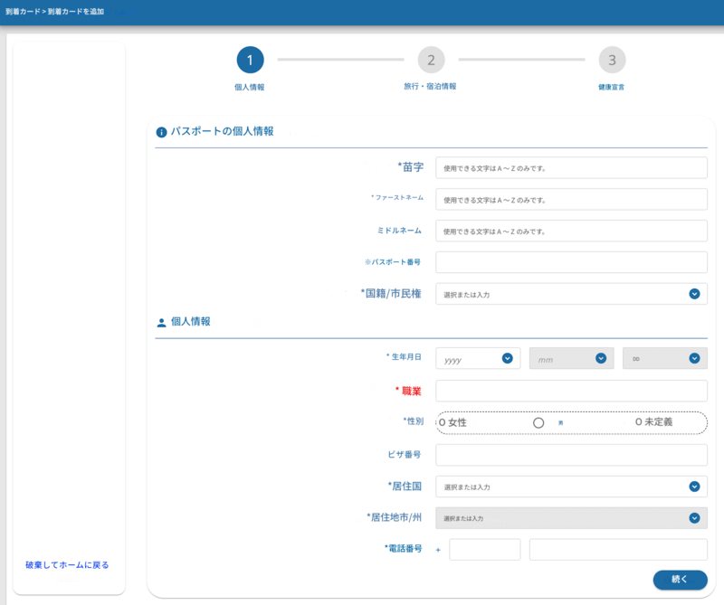The height and width of the screenshot is (605, 724).
Task: Expand the birth year yyyy dropdown
Action: (x=478, y=359)
